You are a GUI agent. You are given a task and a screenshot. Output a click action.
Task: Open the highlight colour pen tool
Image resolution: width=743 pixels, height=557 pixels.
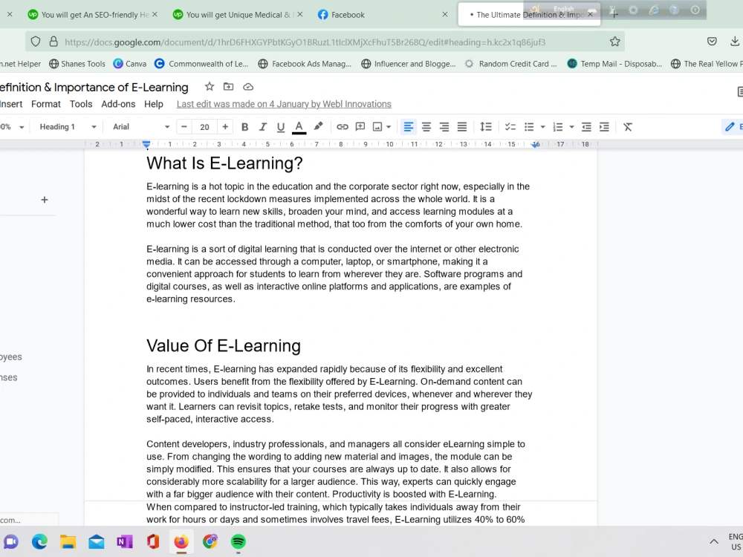coord(319,126)
